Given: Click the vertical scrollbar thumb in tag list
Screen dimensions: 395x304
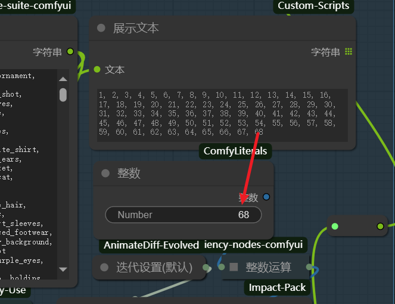Looking at the screenshot, I should pyautogui.click(x=63, y=95).
